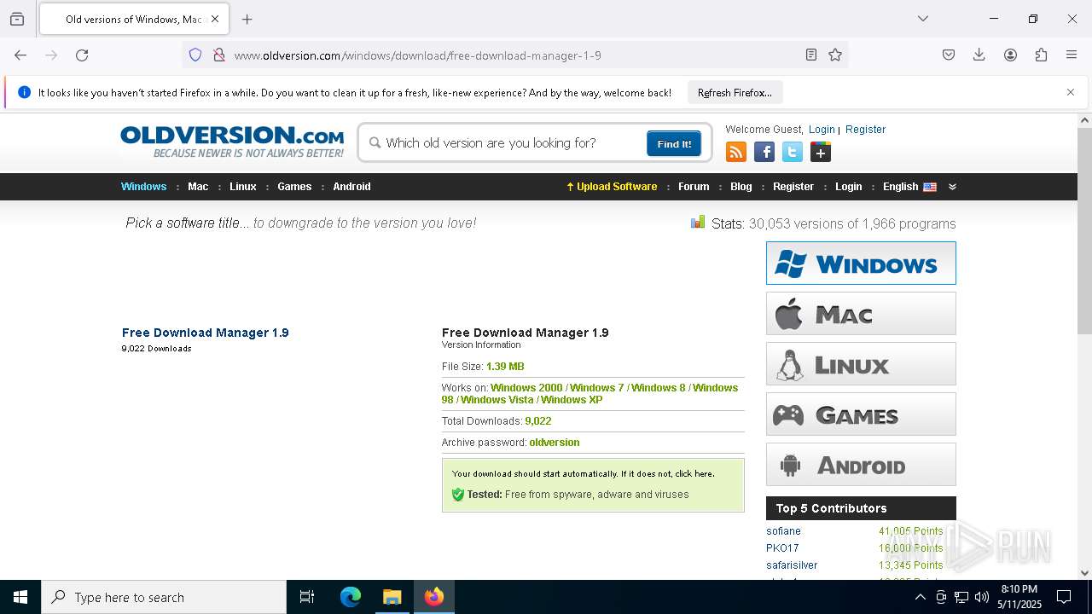The height and width of the screenshot is (614, 1092).
Task: Open the Facebook icon link
Action: coord(764,153)
